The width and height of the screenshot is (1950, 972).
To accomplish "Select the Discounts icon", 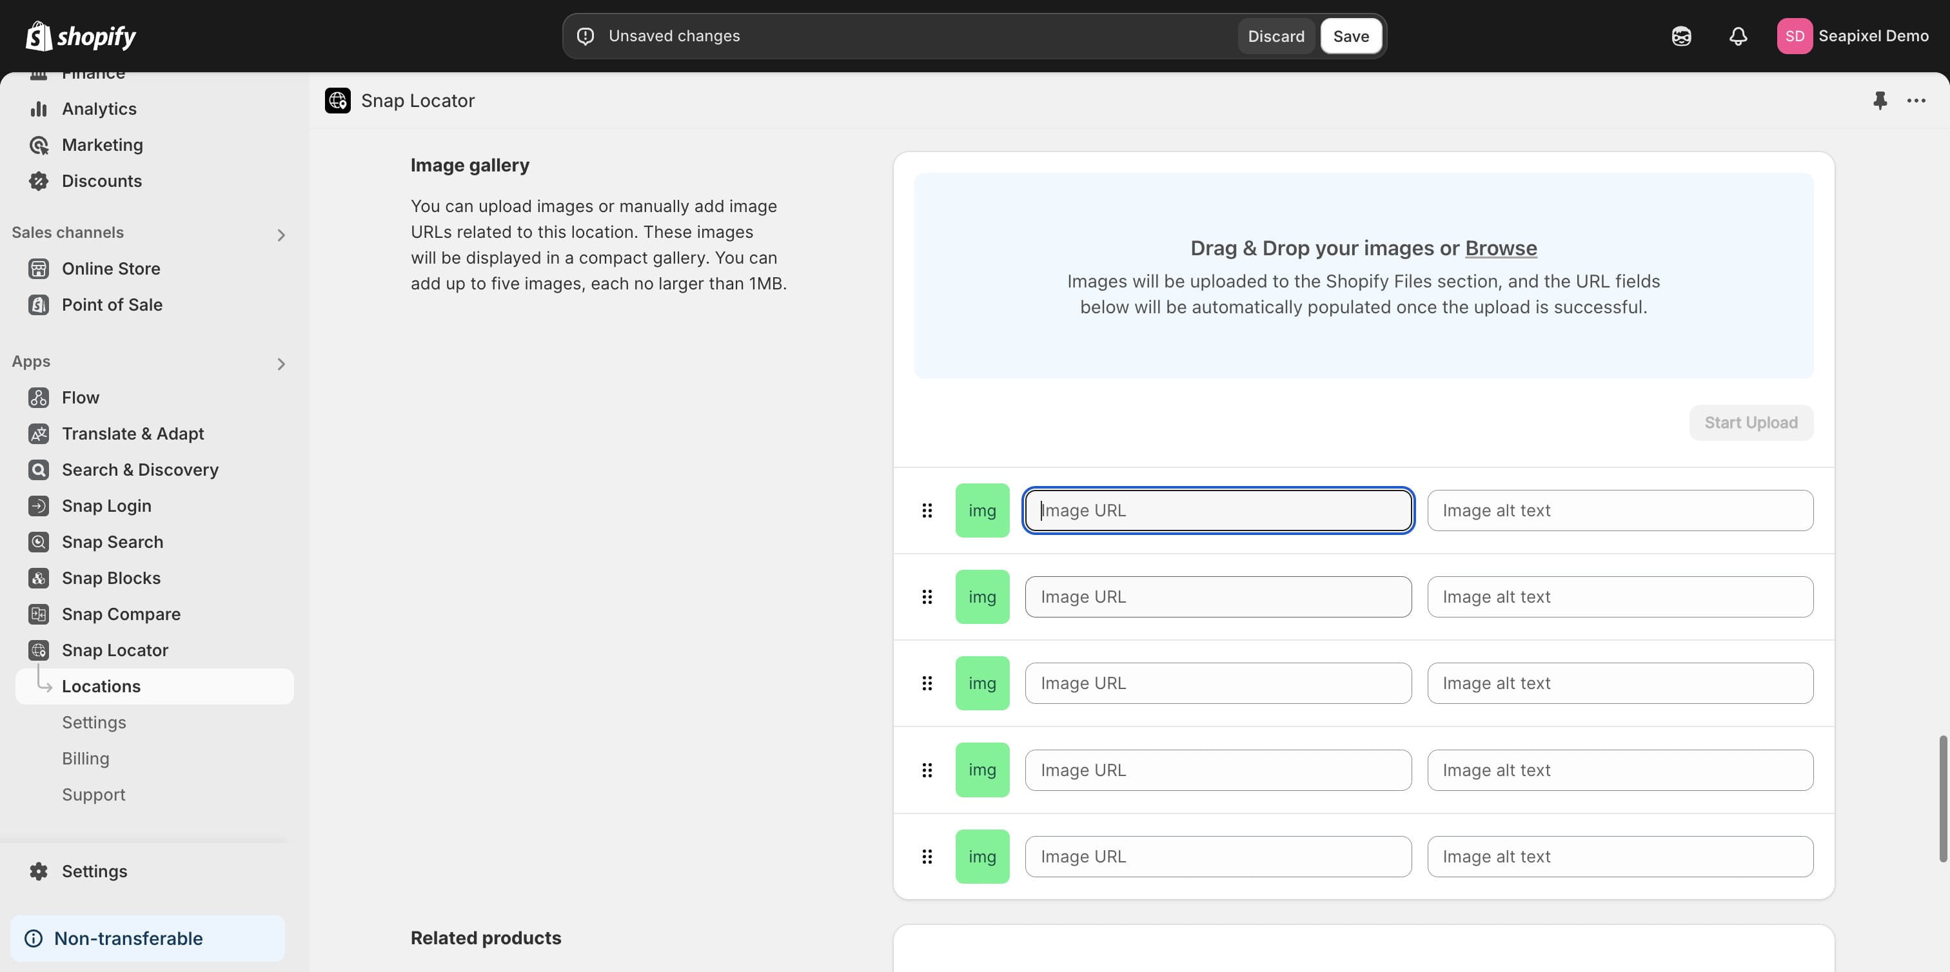I will (x=39, y=180).
